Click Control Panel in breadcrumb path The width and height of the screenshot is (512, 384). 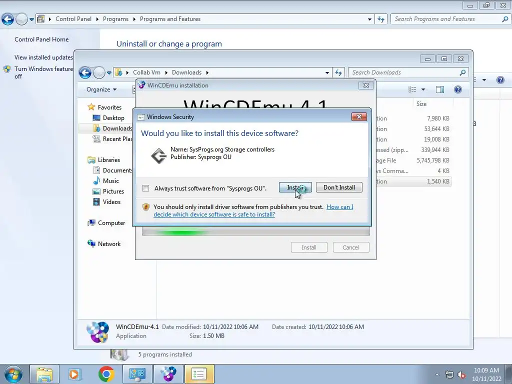point(73,19)
